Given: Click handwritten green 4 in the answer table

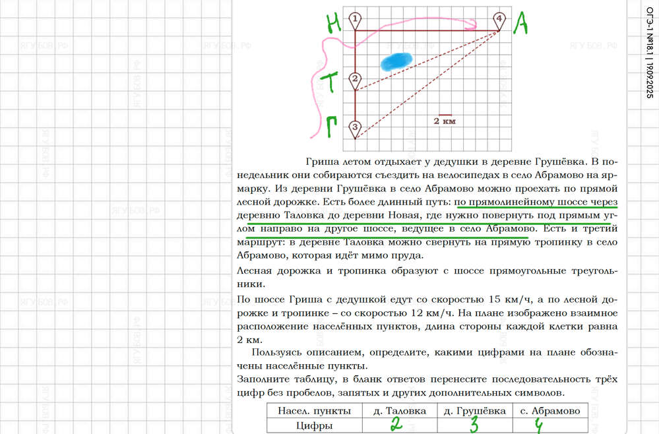Looking at the screenshot, I should [x=538, y=426].
